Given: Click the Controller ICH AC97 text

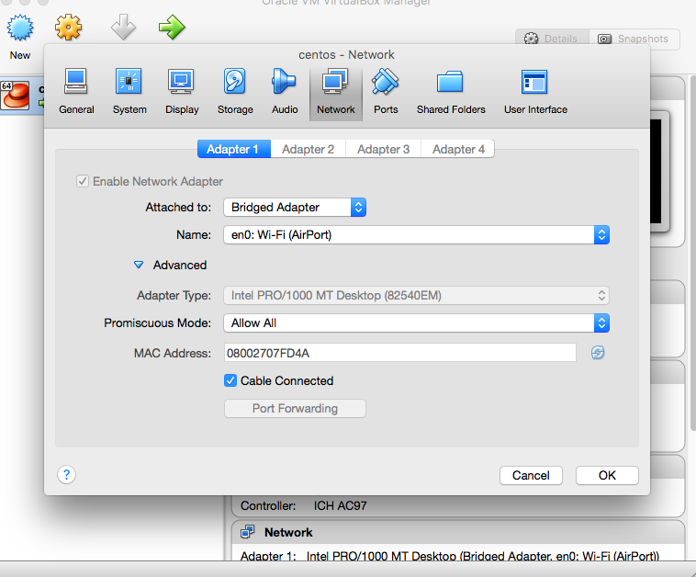Looking at the screenshot, I should (304, 505).
